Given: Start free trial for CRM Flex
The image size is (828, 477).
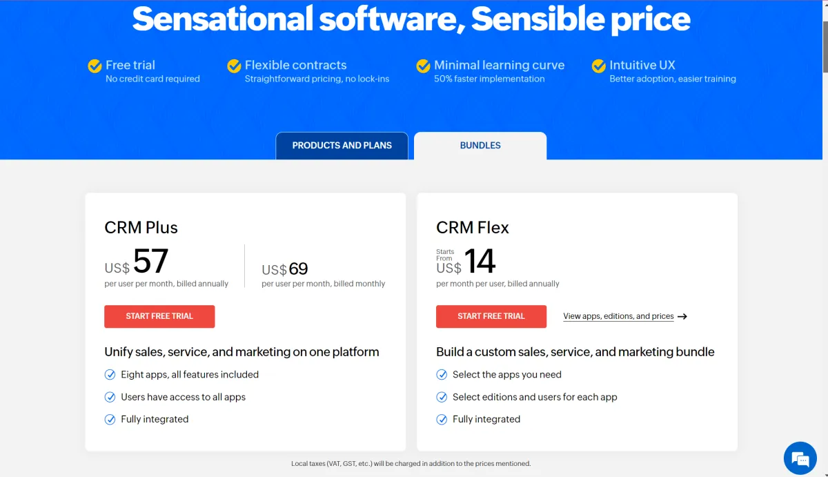Looking at the screenshot, I should point(491,316).
